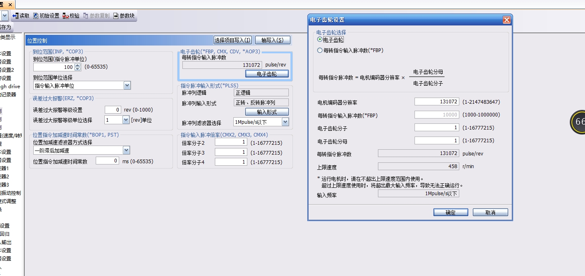Close the open document tab

10,4
